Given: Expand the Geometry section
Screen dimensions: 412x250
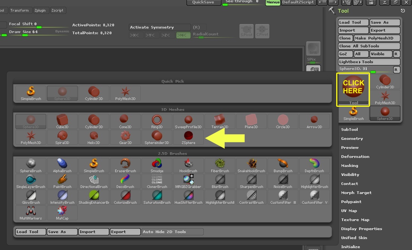Looking at the screenshot, I should coord(352,138).
